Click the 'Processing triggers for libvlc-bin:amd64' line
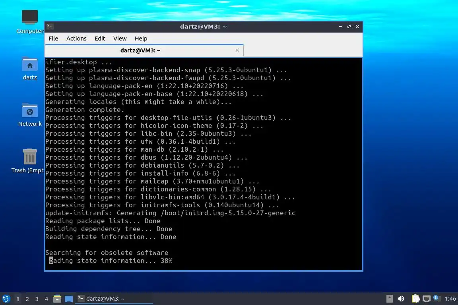Screen dimensions: 458x305 pos(170,197)
